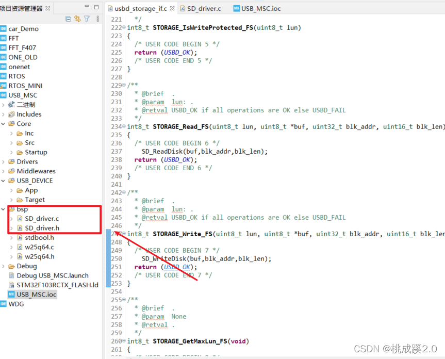The height and width of the screenshot is (359, 445).
Task: Expand the Inc folder
Action: [x=11, y=134]
